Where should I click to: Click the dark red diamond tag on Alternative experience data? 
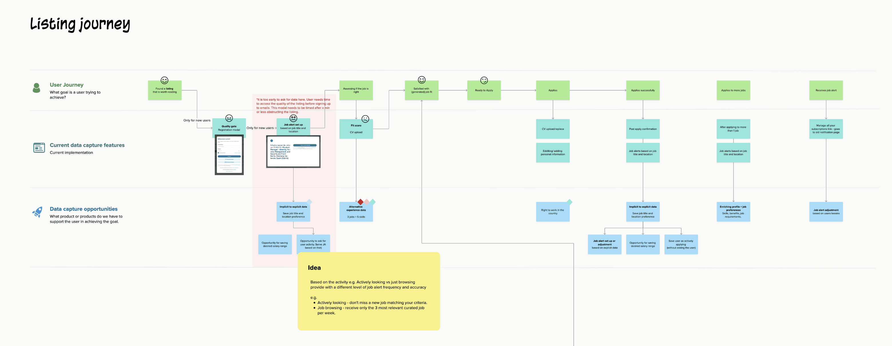pyautogui.click(x=360, y=202)
